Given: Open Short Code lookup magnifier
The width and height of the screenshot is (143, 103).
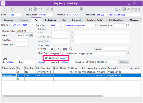Looking at the screenshot, I should tap(61, 53).
